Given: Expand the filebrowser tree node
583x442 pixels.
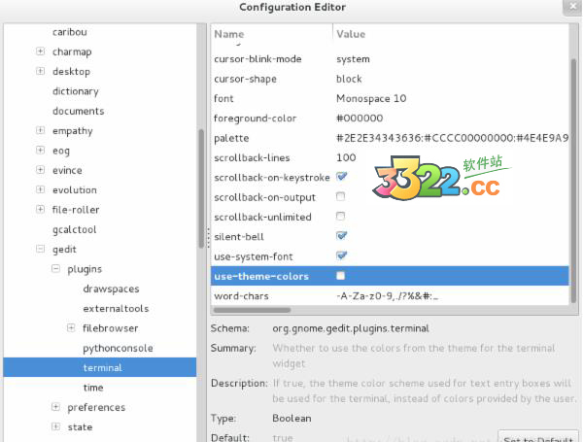Looking at the screenshot, I should tap(71, 328).
